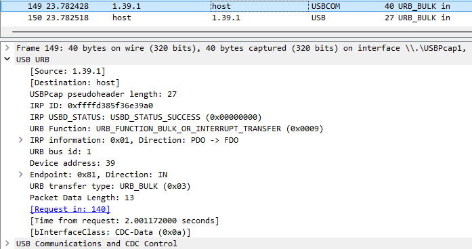
Task: Select packet 149 row
Action: coord(236,6)
